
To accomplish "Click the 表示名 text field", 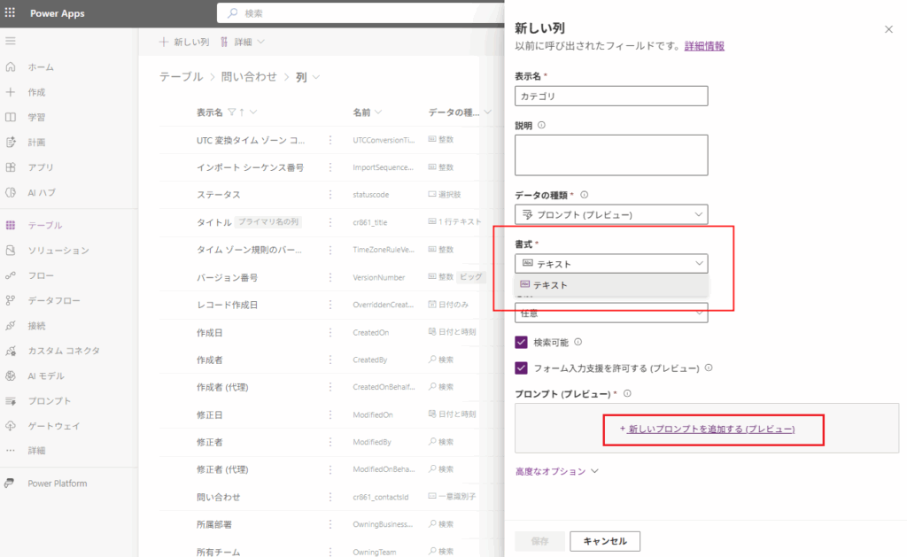I will (x=610, y=96).
